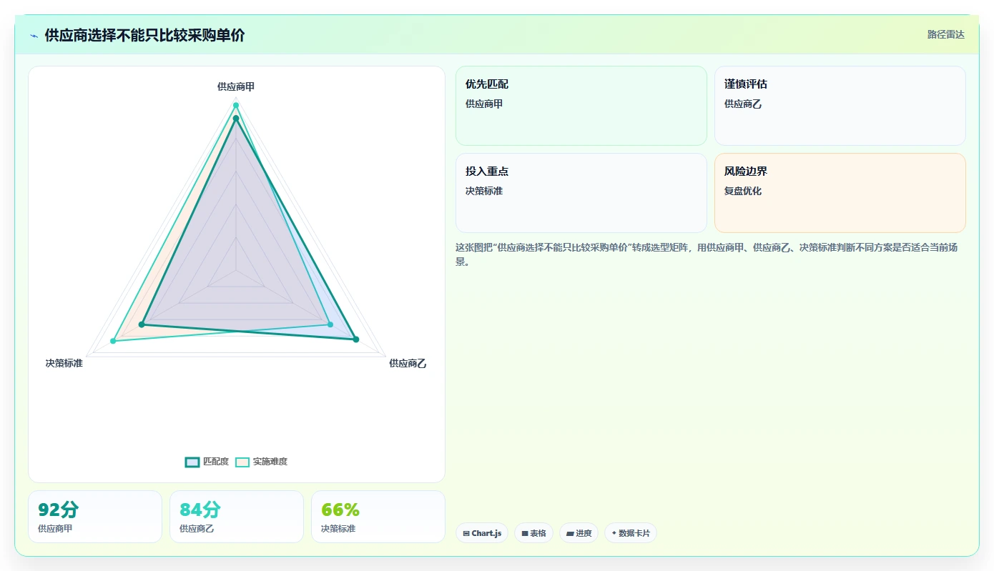Screen dimensions: 994x571
Task: Click the 数据卡片 tag chip
Action: 631,533
